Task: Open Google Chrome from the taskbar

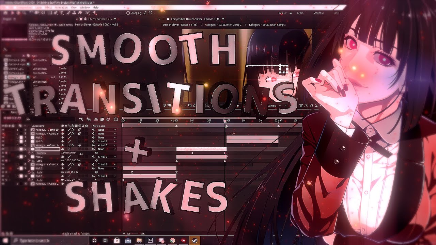Action: pos(172,240)
